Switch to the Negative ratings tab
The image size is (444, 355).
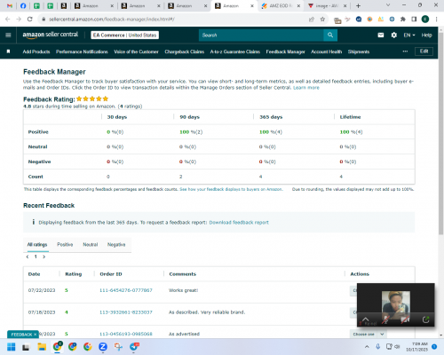(x=116, y=244)
